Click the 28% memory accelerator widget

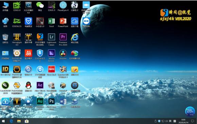190,111
